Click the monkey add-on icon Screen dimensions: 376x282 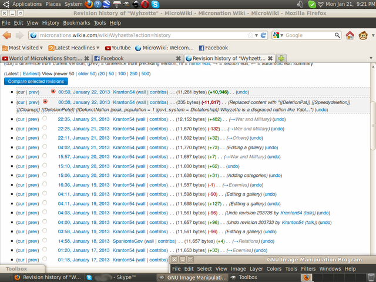(363, 35)
